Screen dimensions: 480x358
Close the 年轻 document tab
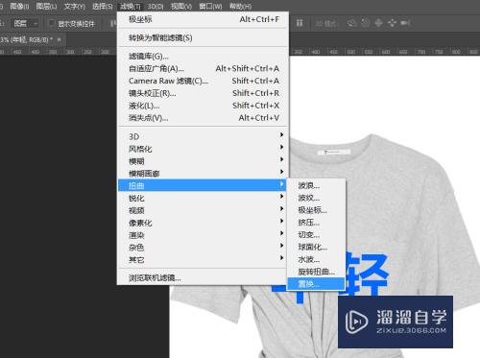point(59,40)
